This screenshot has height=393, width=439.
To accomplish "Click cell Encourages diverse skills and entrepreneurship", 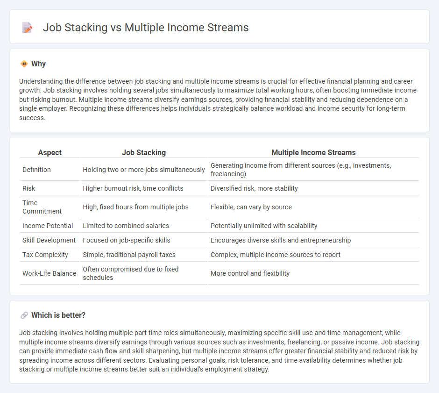I will (x=313, y=240).
